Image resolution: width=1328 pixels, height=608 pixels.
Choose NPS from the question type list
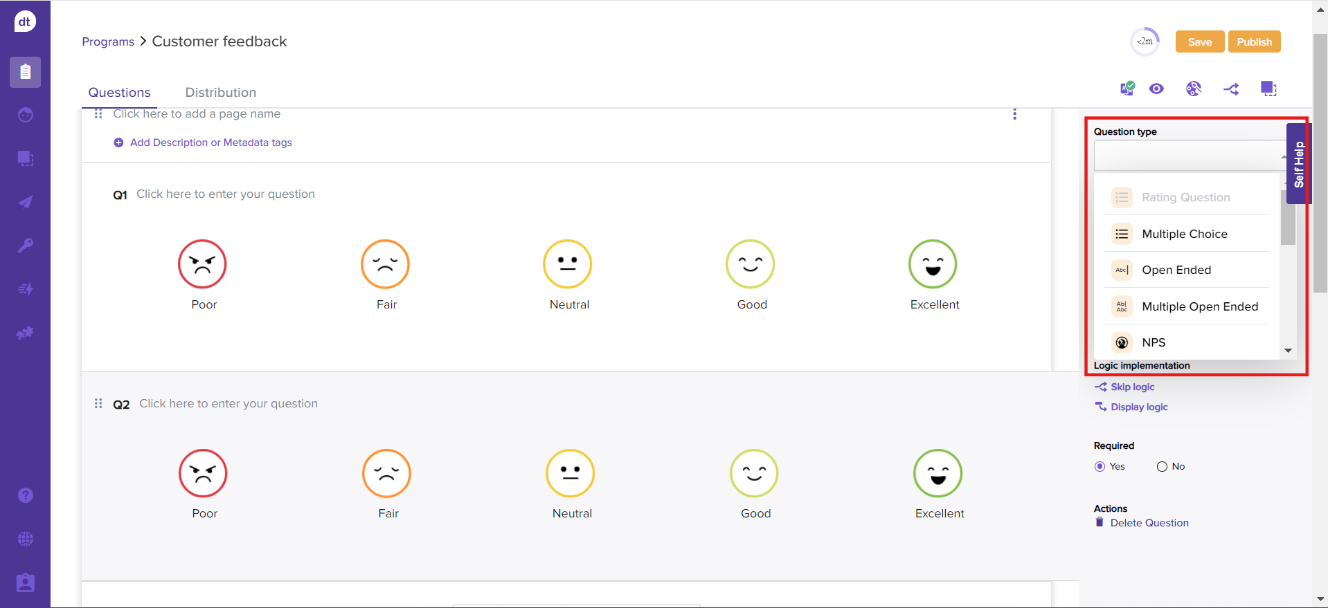1154,342
